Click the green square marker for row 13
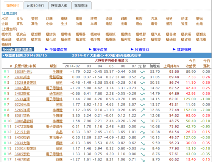 click(5, 137)
